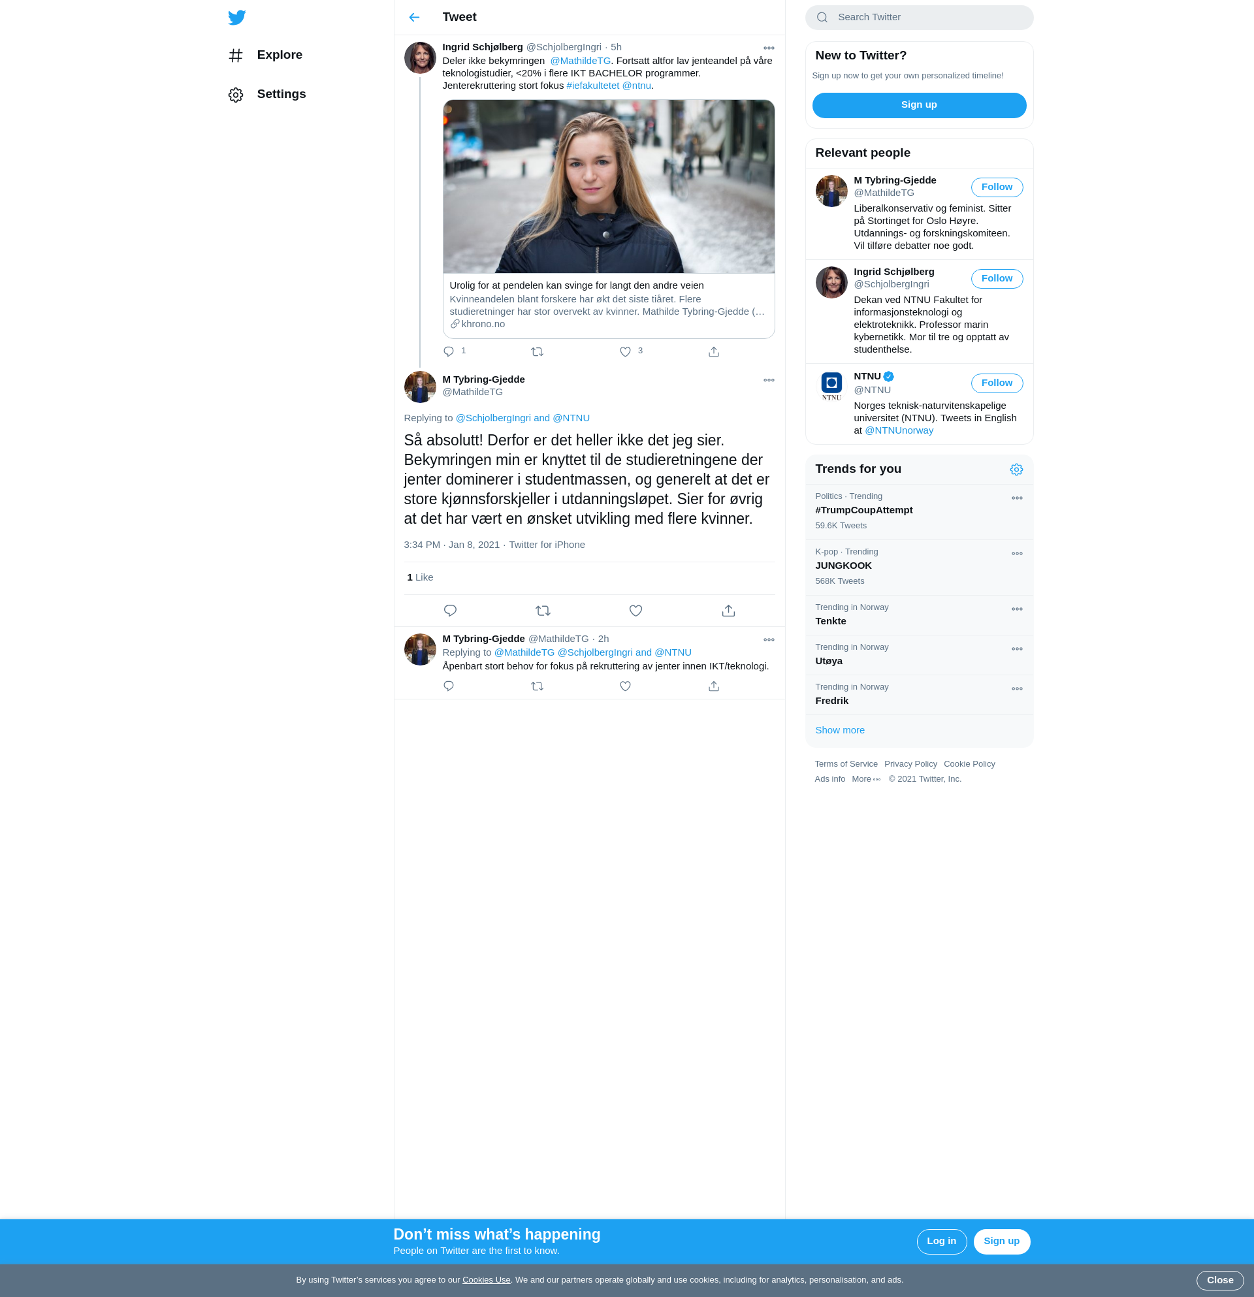Click Log in on the bottom banner

pyautogui.click(x=941, y=1241)
